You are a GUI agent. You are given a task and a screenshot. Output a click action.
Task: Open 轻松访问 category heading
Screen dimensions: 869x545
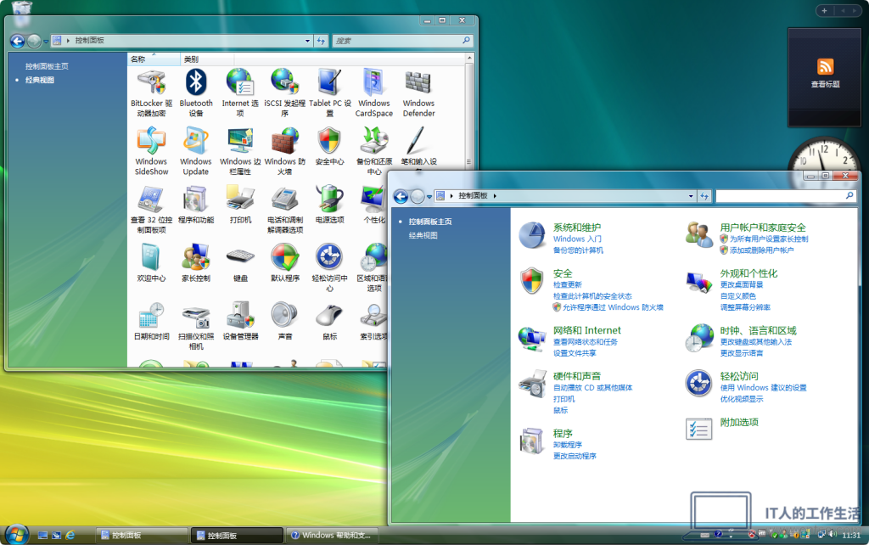(x=739, y=376)
